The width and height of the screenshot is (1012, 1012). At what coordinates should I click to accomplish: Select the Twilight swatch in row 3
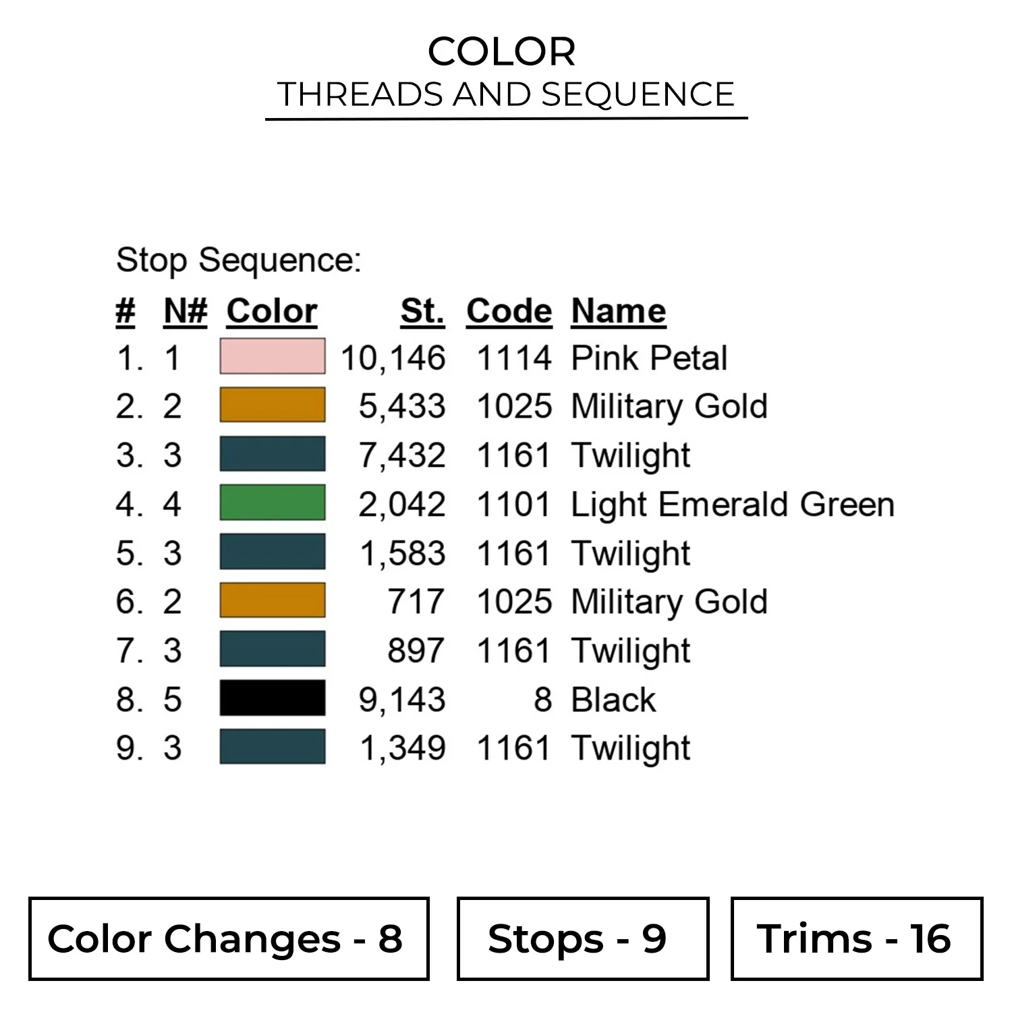coord(272,454)
